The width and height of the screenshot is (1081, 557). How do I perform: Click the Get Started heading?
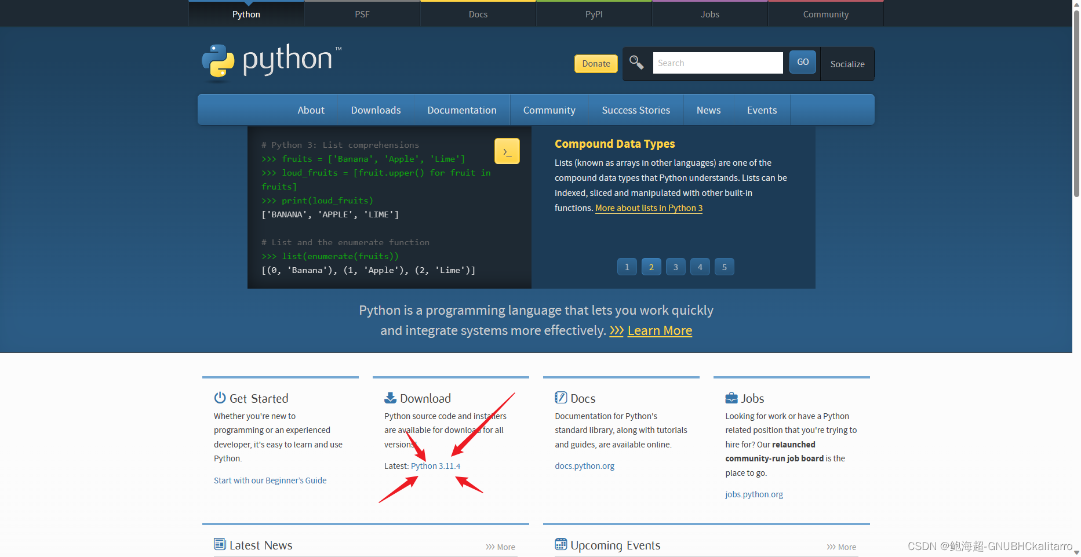(259, 399)
